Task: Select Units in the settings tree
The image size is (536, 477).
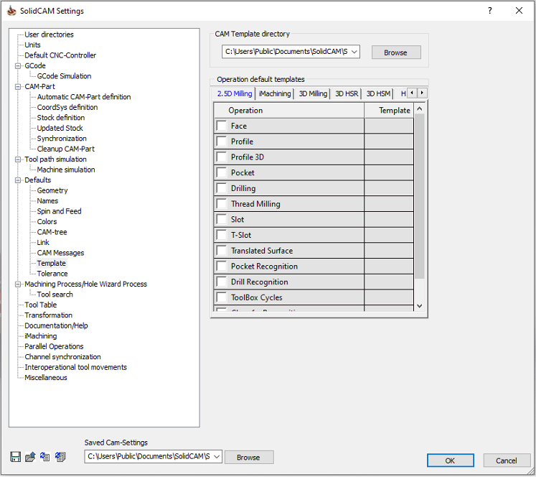Action: tap(32, 45)
